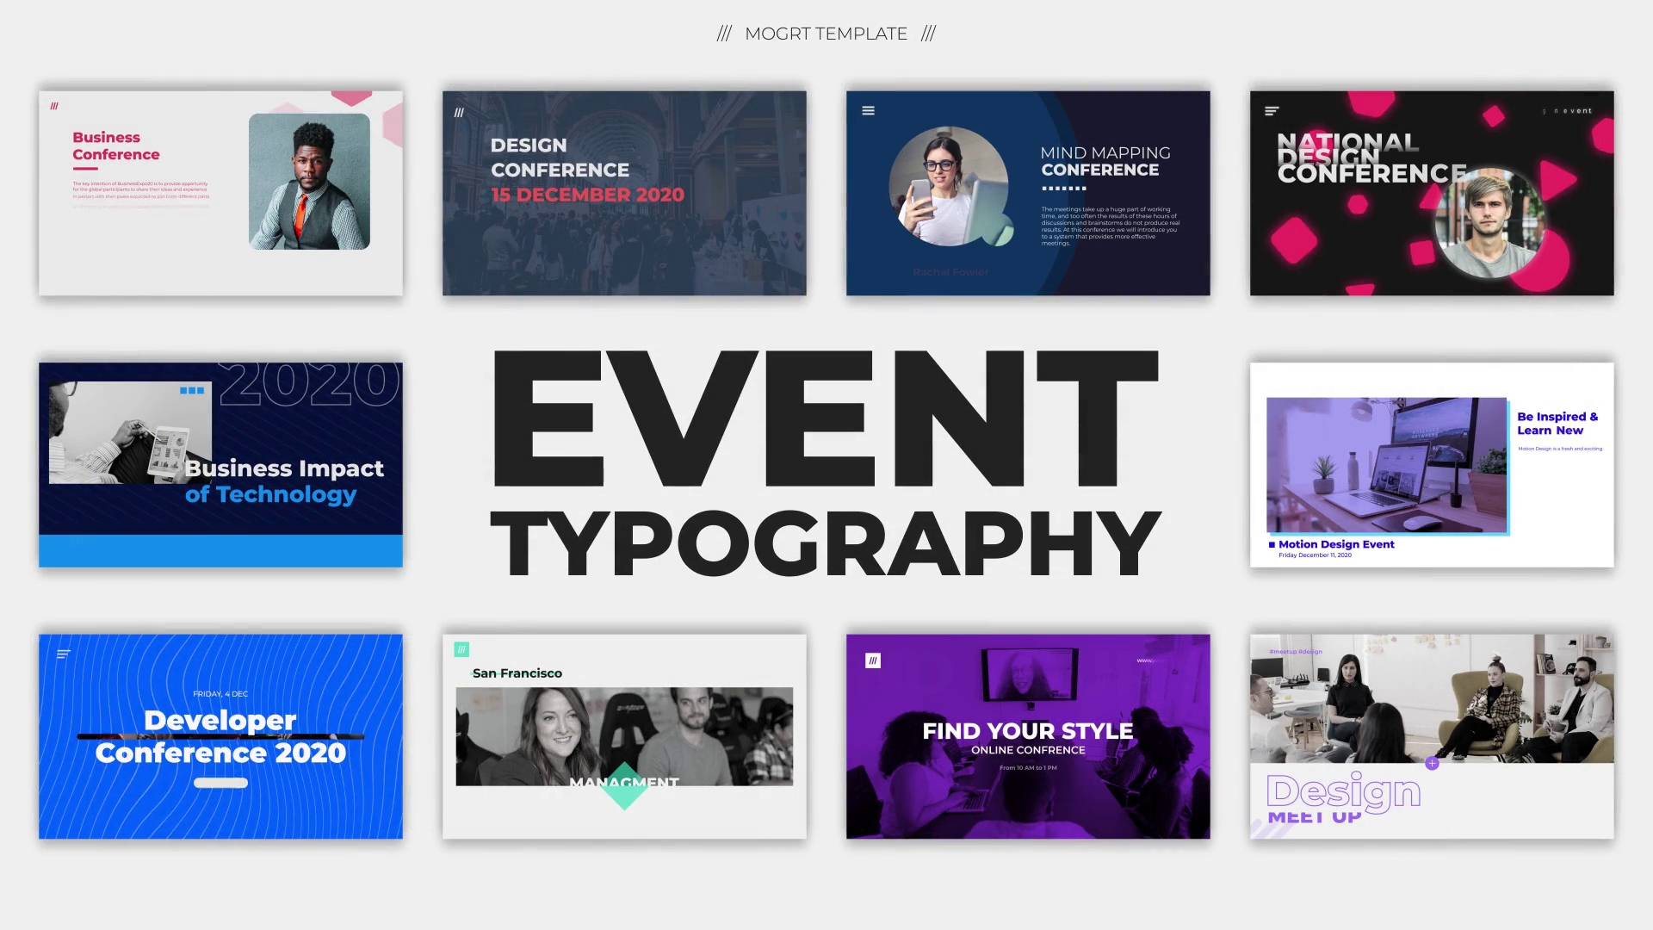Screen dimensions: 1653x930
Task: Click the man's circular portrait in National Design slide
Action: coord(1488,223)
